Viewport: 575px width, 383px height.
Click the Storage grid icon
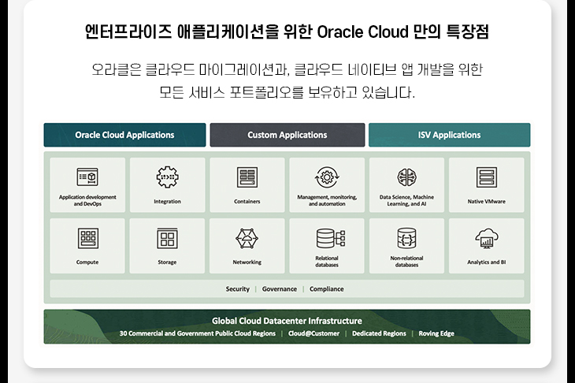tap(167, 238)
